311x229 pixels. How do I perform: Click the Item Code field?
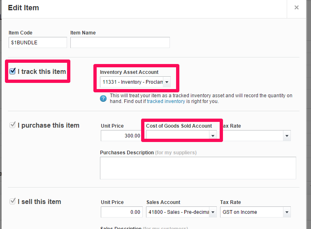point(37,42)
